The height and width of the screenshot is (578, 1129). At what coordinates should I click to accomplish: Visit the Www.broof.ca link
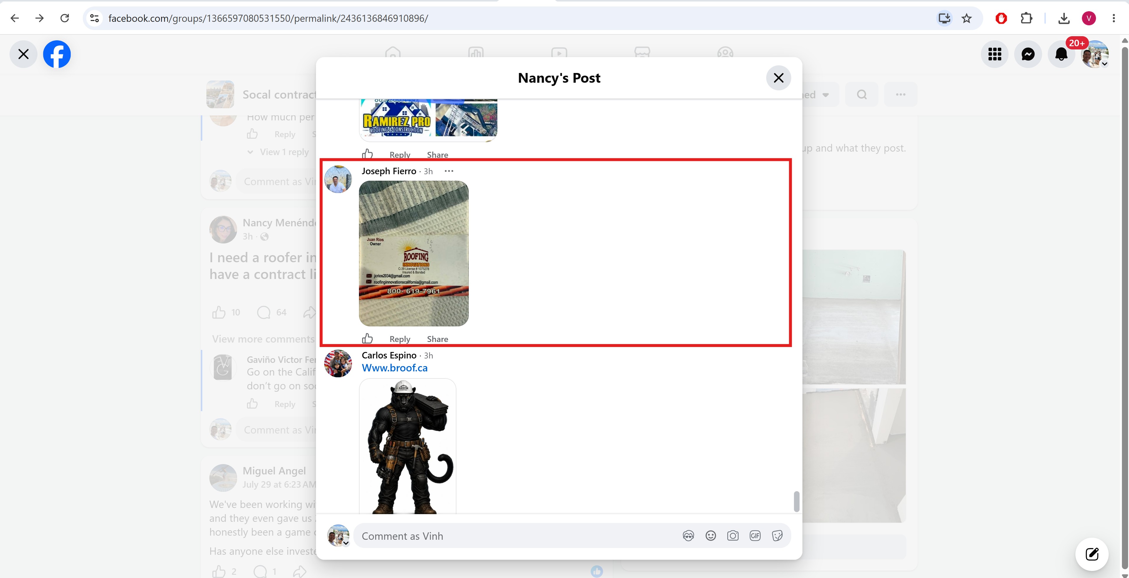pos(395,368)
